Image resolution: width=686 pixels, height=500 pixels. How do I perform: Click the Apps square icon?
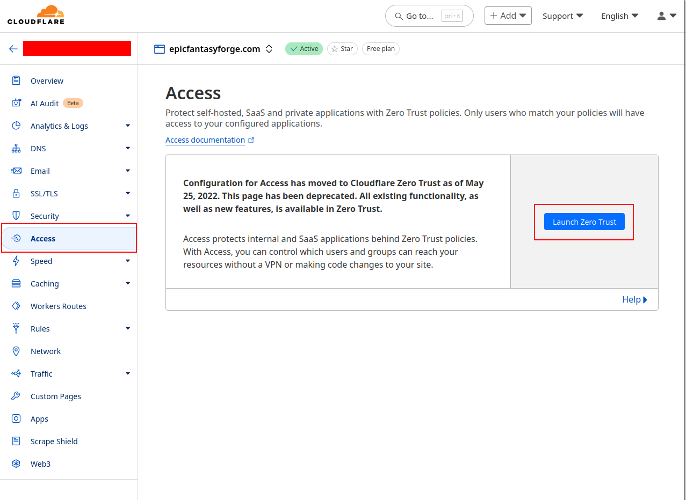(16, 418)
